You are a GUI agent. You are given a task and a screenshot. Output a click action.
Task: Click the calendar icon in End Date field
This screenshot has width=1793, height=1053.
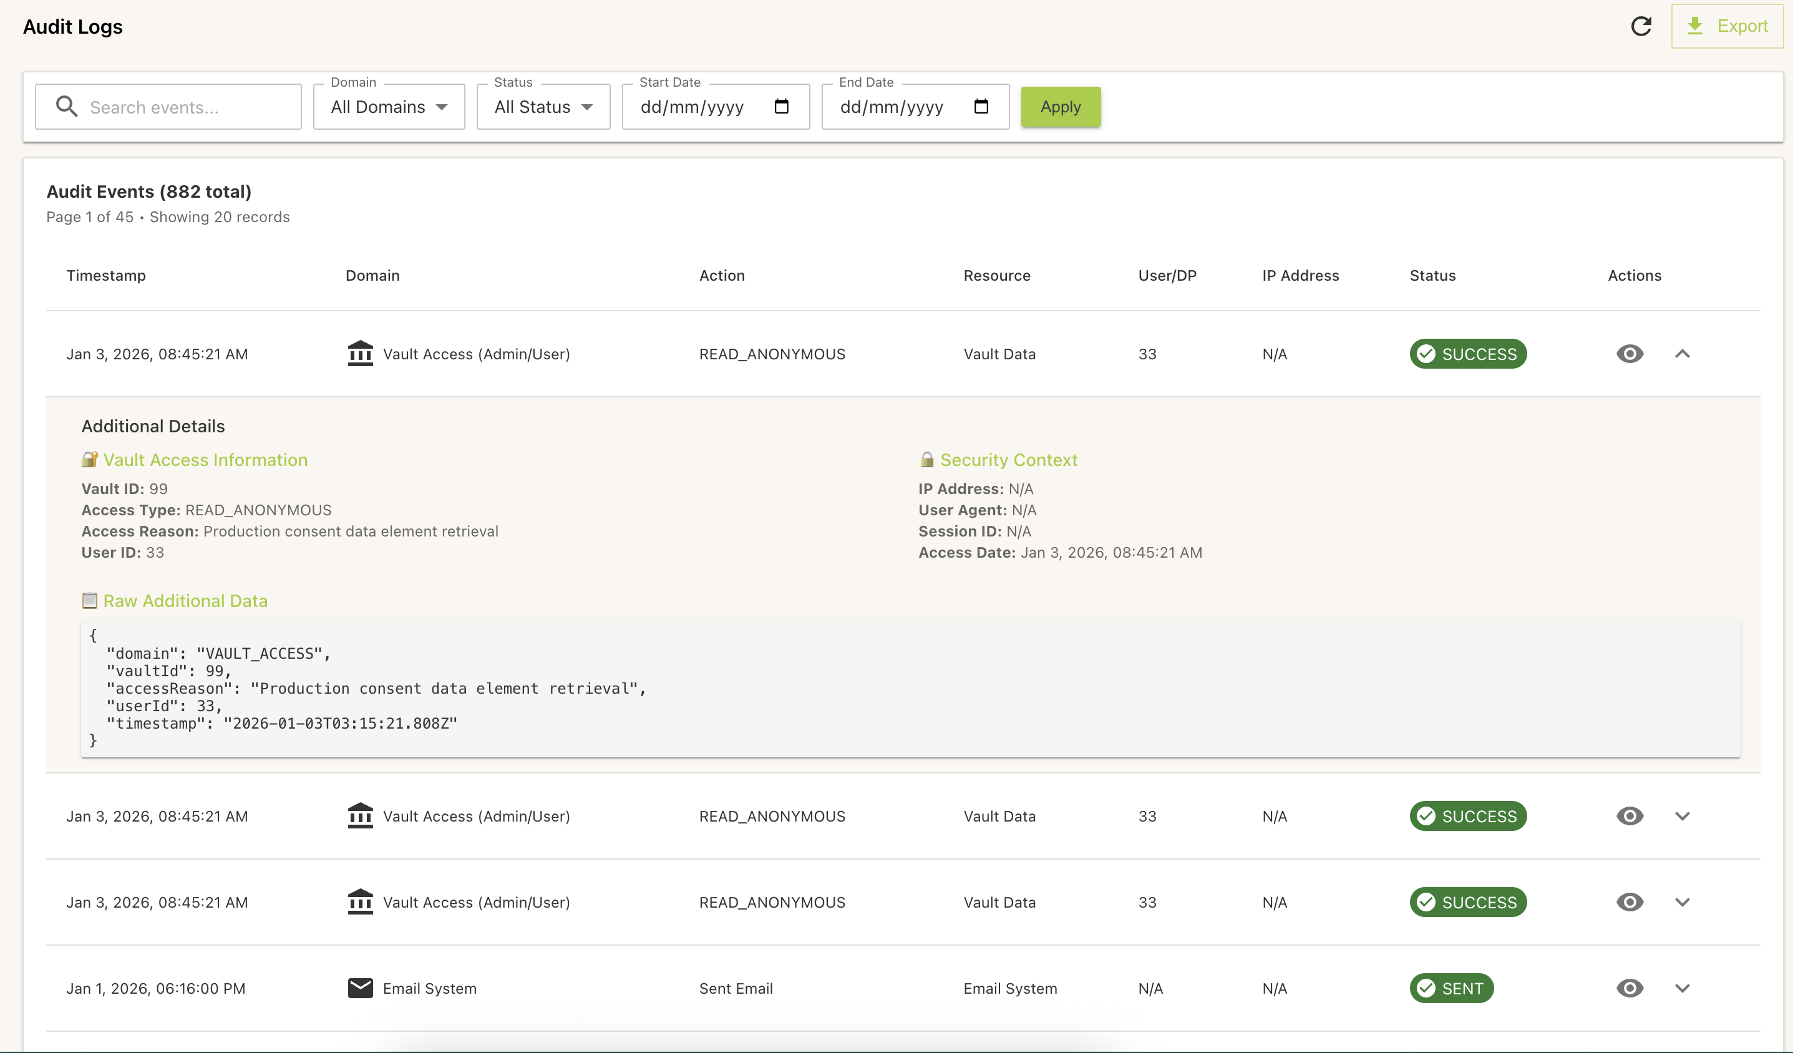(x=981, y=107)
